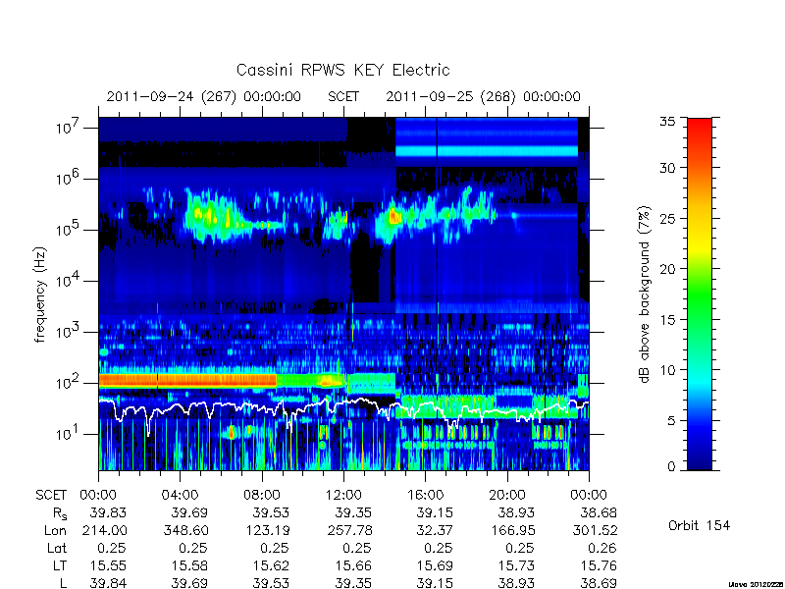785x589 pixels.
Task: Click the colorbar value 30
Action: click(667, 168)
